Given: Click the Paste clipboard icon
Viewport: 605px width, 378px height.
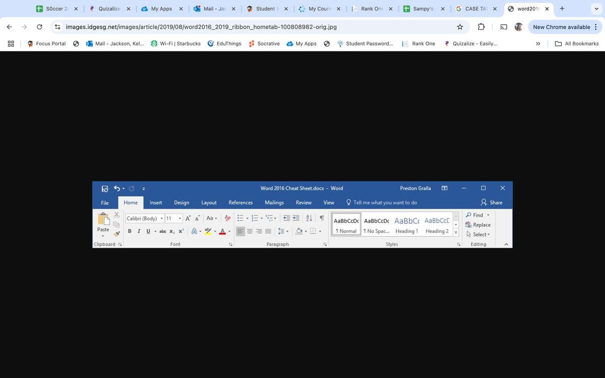Looking at the screenshot, I should (103, 219).
